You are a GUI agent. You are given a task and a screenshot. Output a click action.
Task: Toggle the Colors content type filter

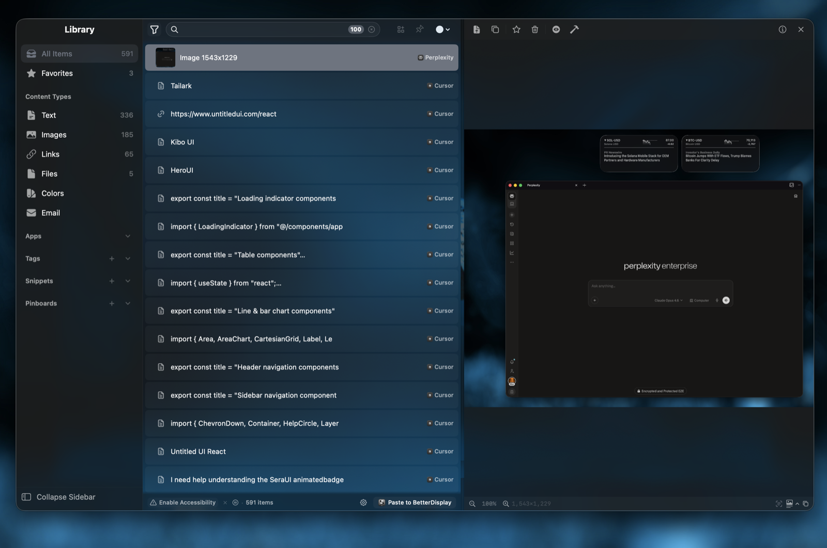(52, 193)
